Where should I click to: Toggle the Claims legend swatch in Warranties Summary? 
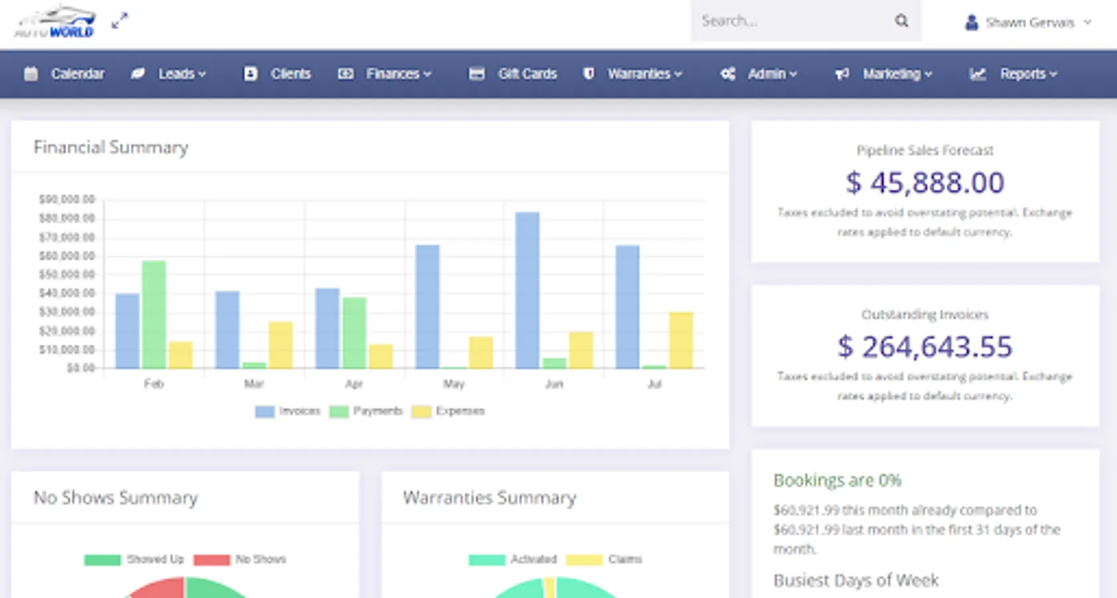click(584, 559)
